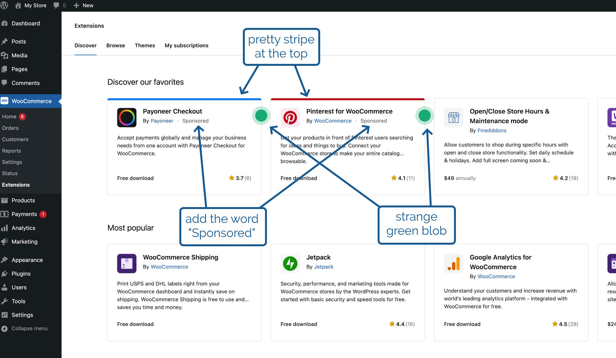Click the Google Analytics bar-chart icon

454,264
